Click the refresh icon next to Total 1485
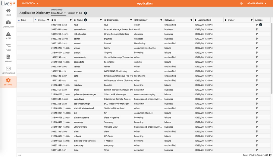Screen dimensions: 273x157 [x=270, y=155]
